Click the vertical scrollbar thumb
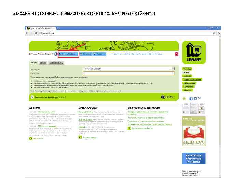The image size is (246, 185). pyautogui.click(x=220, y=92)
